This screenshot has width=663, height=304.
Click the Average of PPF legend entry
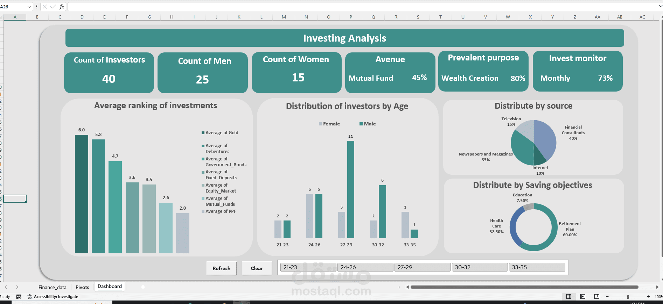coord(219,211)
